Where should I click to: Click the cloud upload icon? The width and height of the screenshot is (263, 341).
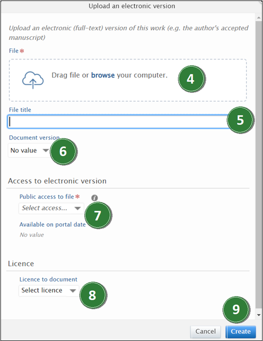[x=33, y=80]
